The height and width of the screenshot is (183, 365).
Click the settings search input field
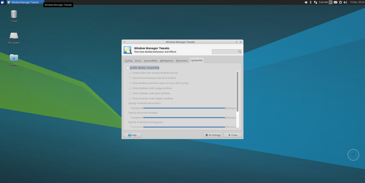pyautogui.click(x=227, y=52)
